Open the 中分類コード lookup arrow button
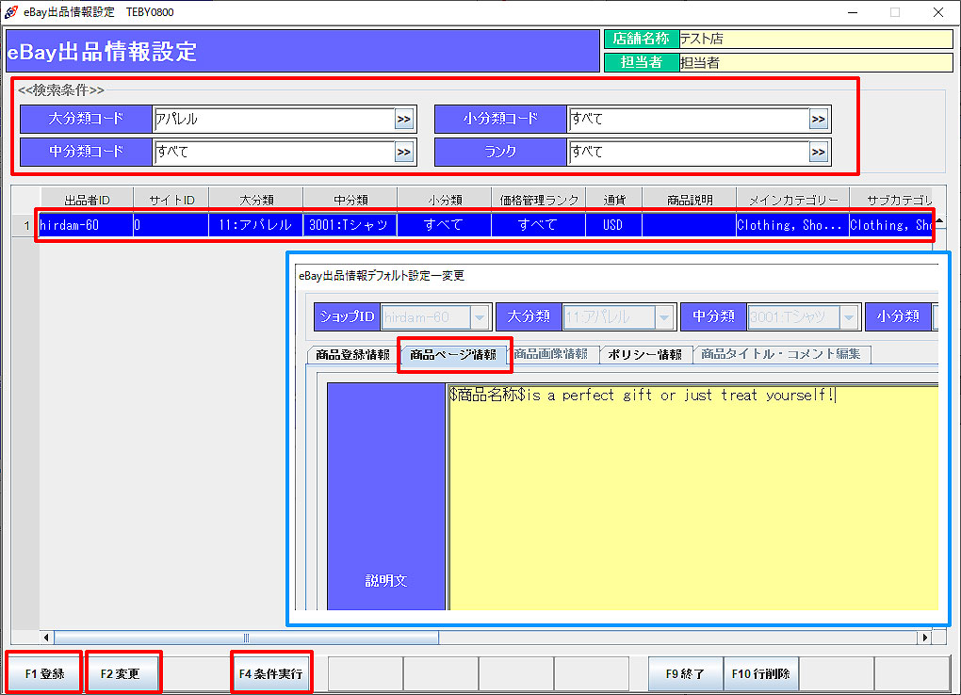This screenshot has width=961, height=695. click(403, 152)
